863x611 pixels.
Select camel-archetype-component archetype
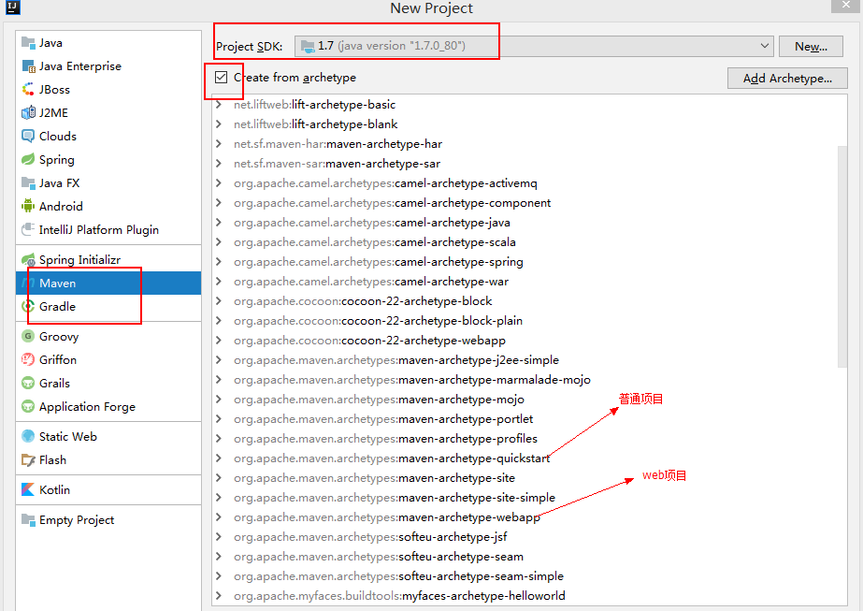click(x=392, y=203)
